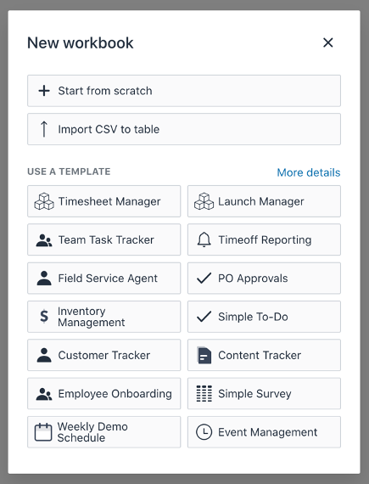Click the dollar sign icon for Inventory Management

pos(44,317)
